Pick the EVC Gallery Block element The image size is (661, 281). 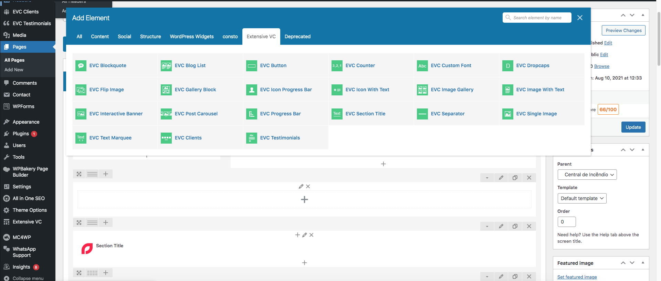pyautogui.click(x=200, y=90)
